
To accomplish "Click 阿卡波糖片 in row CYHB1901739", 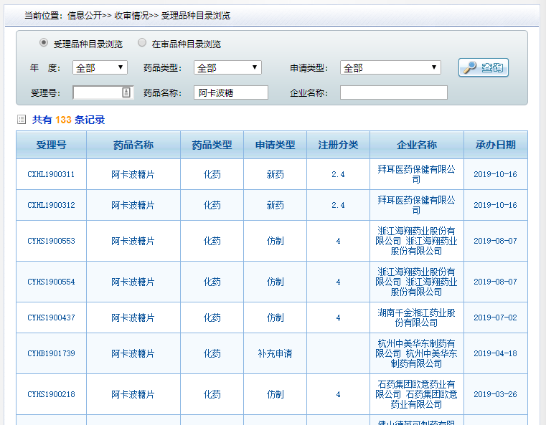I will tap(133, 353).
